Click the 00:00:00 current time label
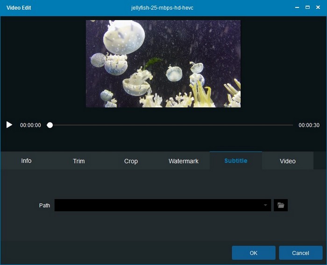Image resolution: width=327 pixels, height=265 pixels. coord(30,125)
